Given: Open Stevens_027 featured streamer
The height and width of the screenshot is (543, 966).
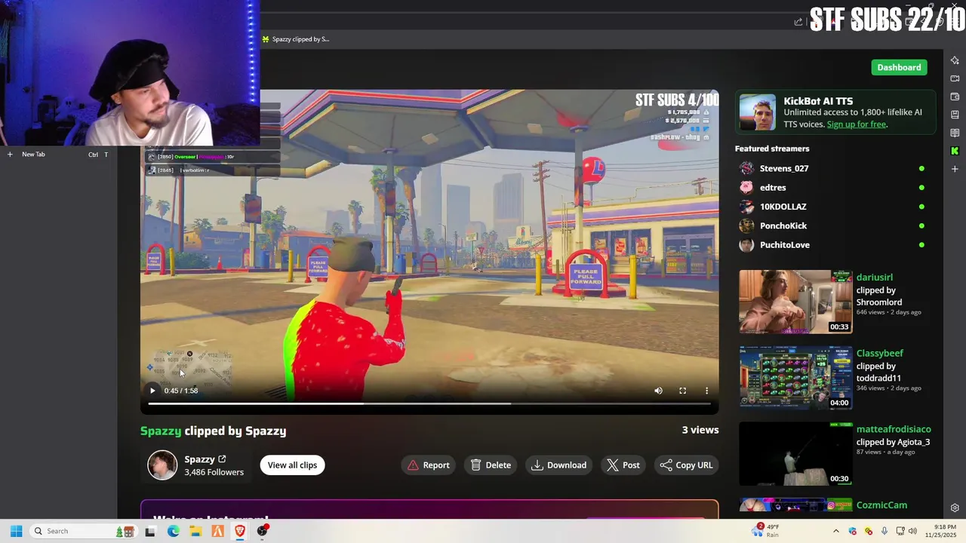Looking at the screenshot, I should click(x=783, y=168).
